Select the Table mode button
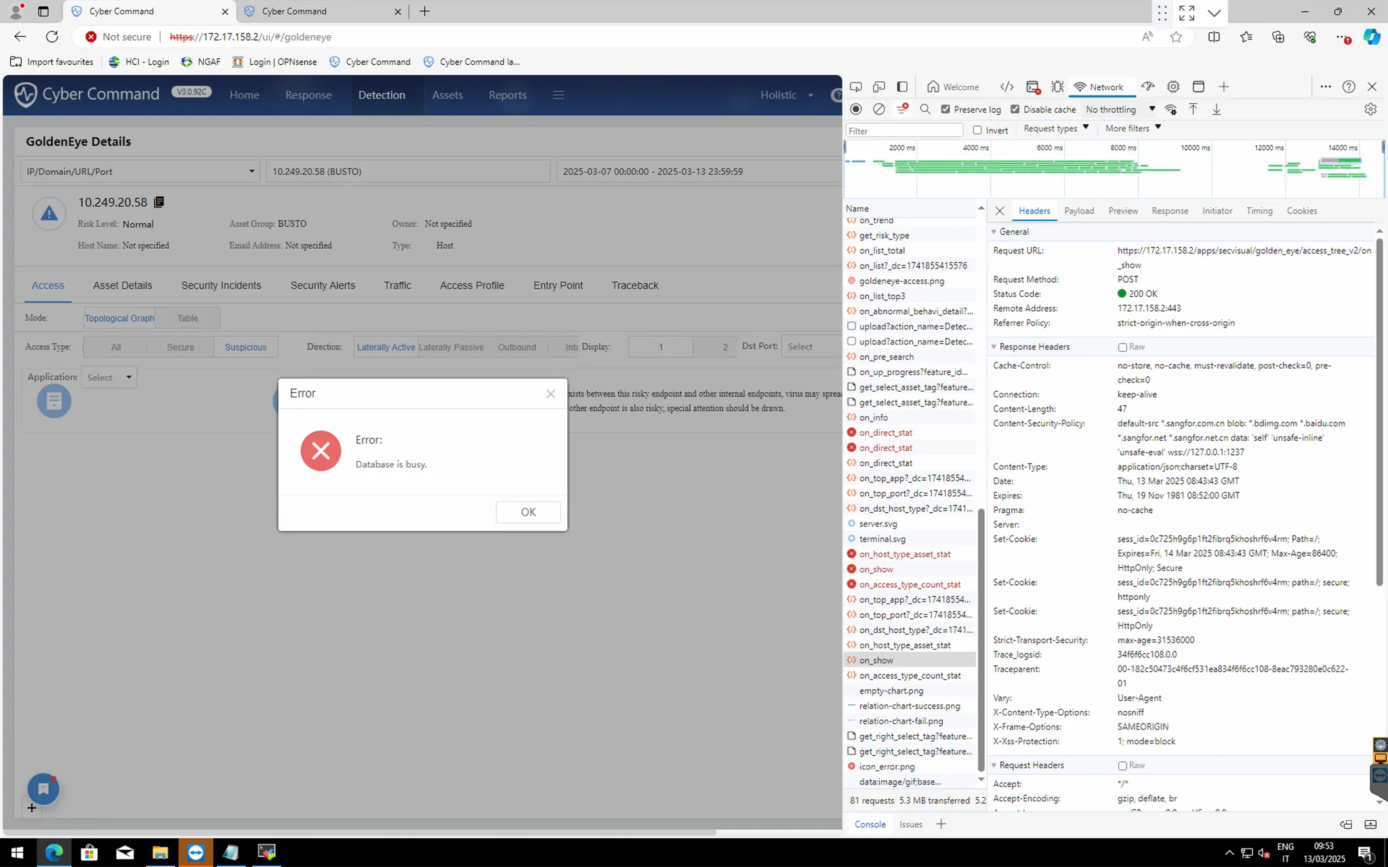This screenshot has width=1388, height=867. coord(188,318)
